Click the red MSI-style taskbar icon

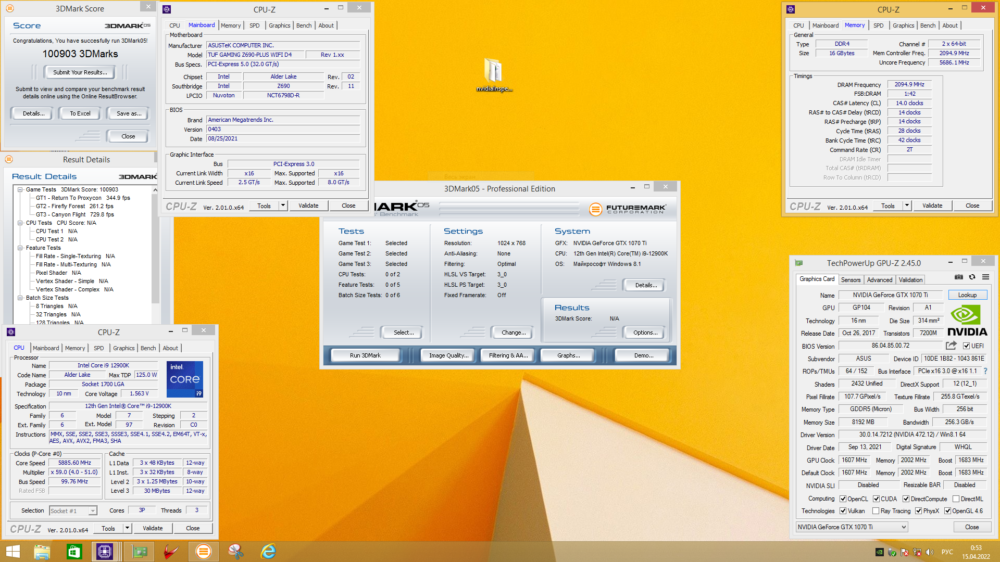(171, 552)
